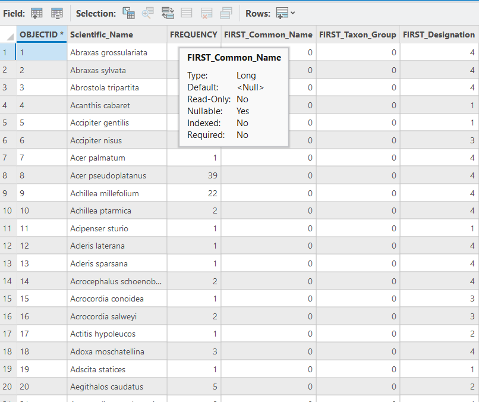Select row header number 18
Viewport: 479px width, 402px height.
click(x=8, y=352)
